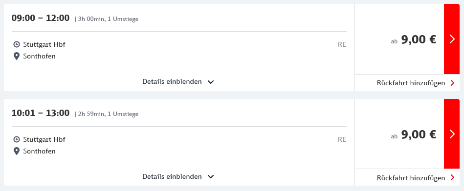Click red arrow next to first Rückfahrt hinzufügen
The height and width of the screenshot is (191, 464).
[452, 83]
